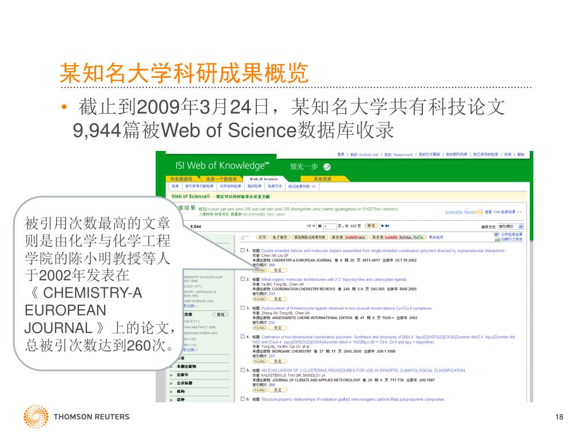Select checkbox for result 2 Metal-organic
Viewport: 586px width, 439px height.
tap(243, 279)
